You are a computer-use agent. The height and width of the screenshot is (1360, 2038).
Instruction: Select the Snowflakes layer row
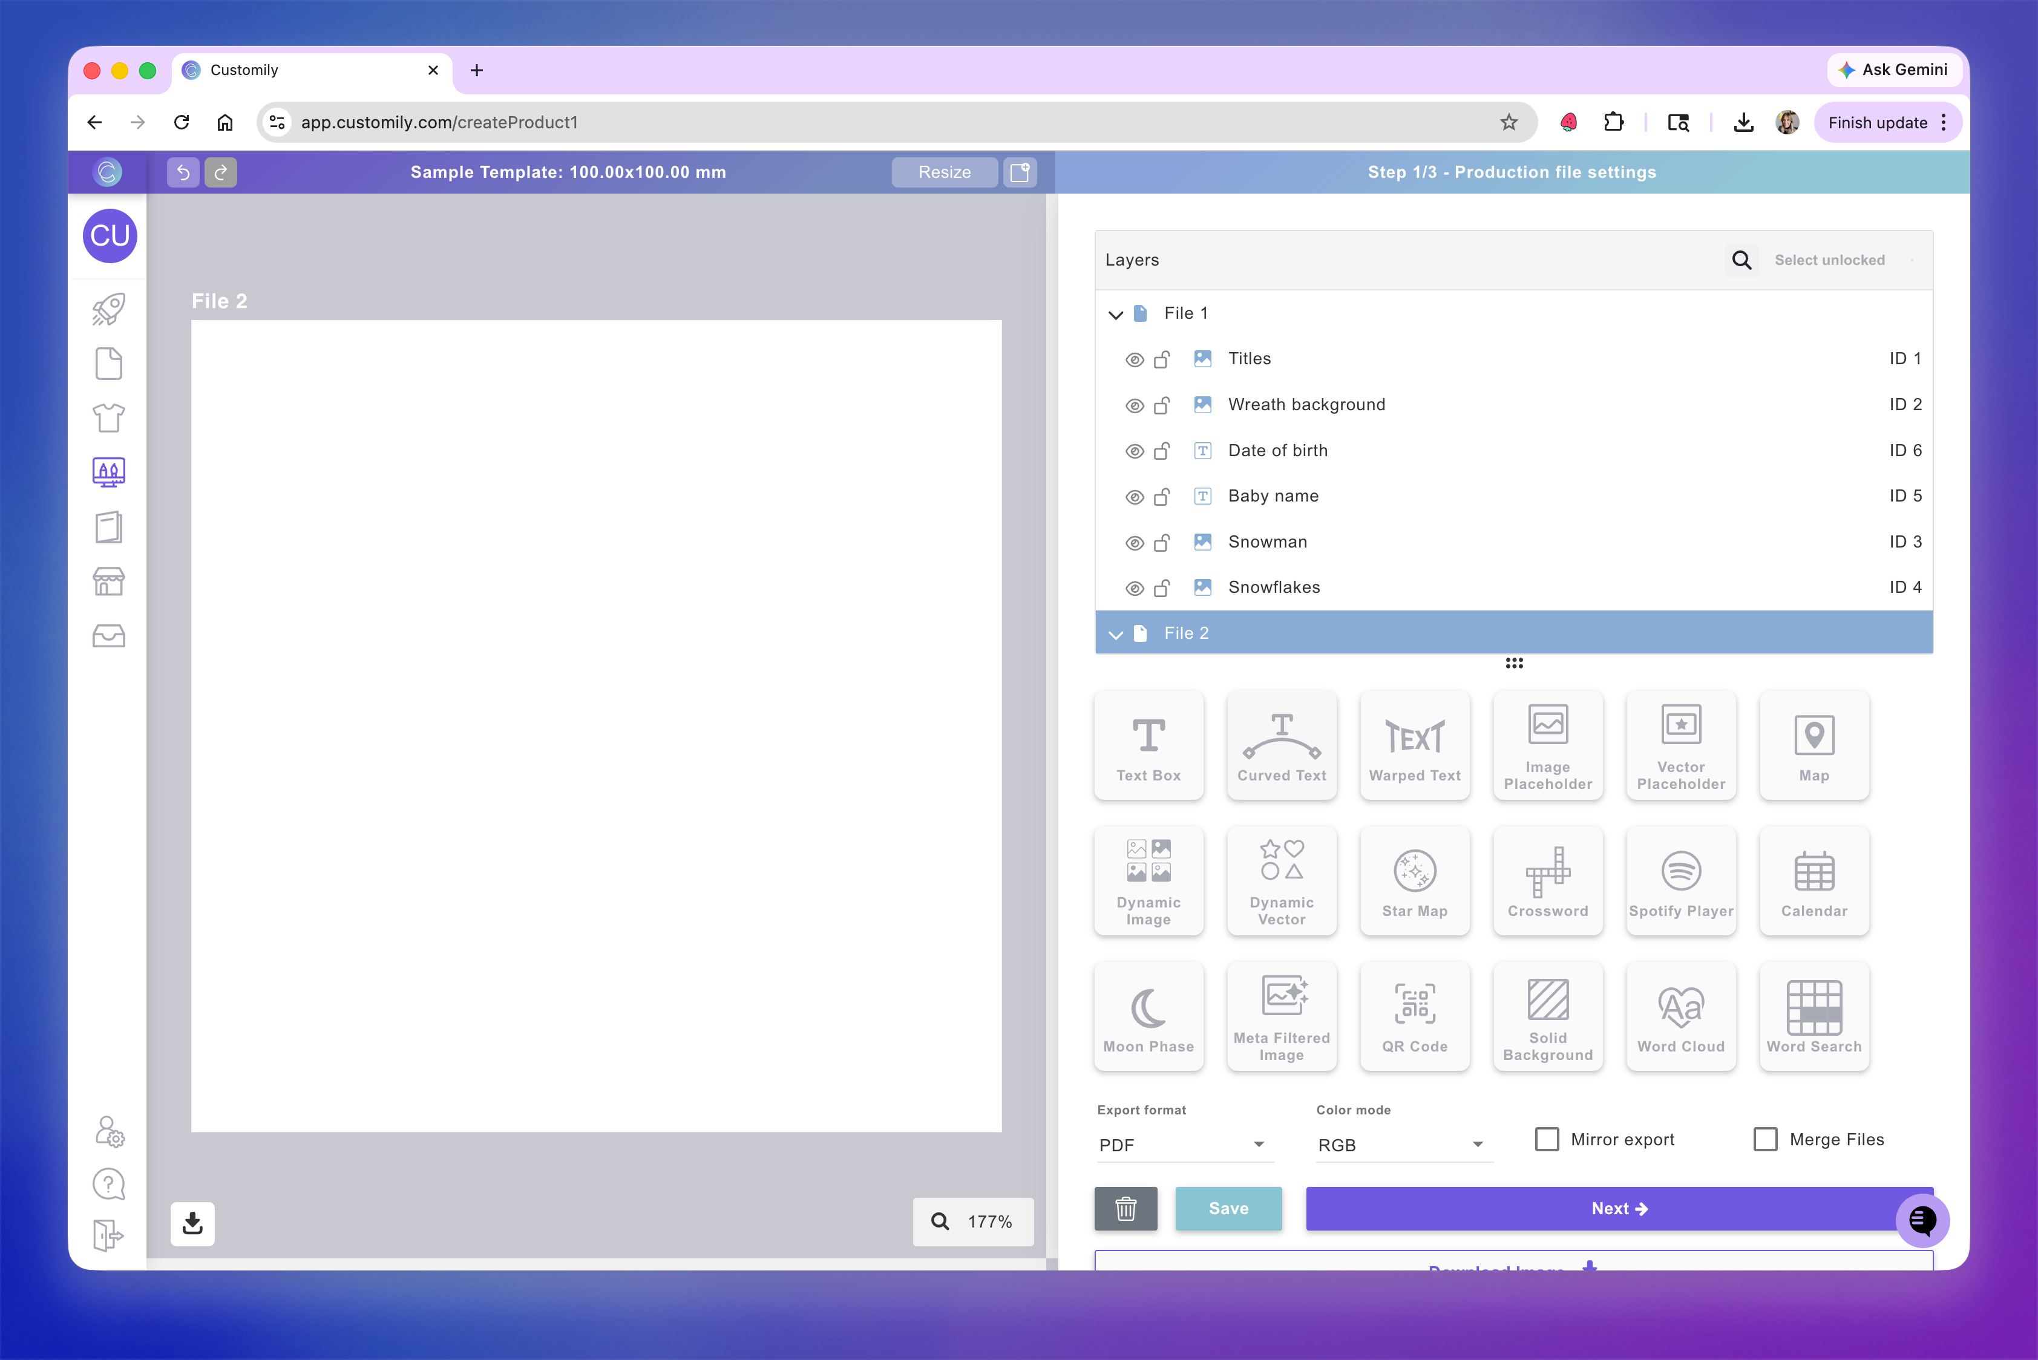(1513, 587)
